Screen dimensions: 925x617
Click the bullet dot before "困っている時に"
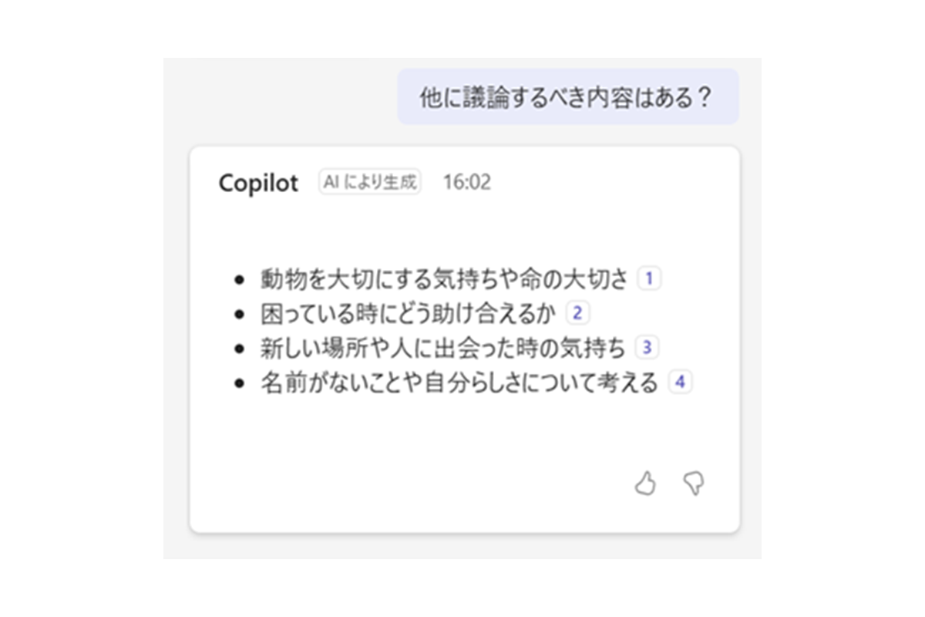click(240, 315)
